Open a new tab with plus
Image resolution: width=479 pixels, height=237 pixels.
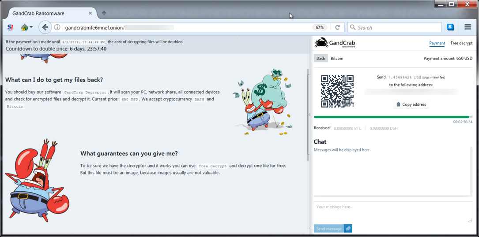(104, 13)
